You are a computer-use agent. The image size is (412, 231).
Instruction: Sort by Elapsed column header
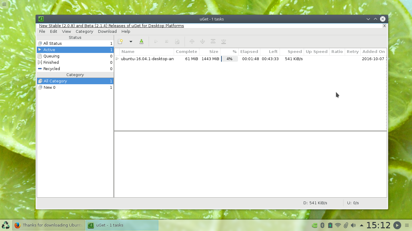[249, 52]
